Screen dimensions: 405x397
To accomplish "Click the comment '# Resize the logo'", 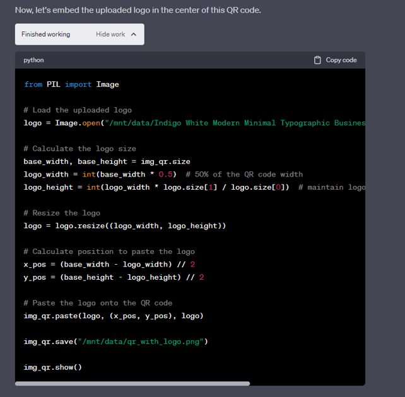I will tap(62, 213).
